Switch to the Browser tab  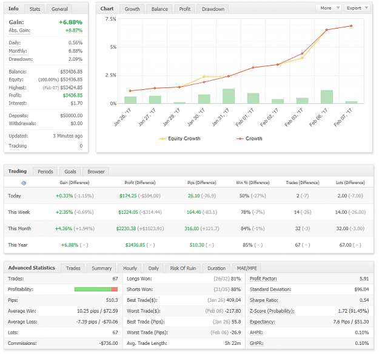pos(96,172)
